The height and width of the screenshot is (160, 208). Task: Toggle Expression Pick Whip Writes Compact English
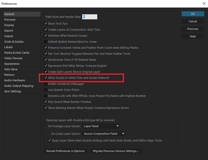click(46, 66)
